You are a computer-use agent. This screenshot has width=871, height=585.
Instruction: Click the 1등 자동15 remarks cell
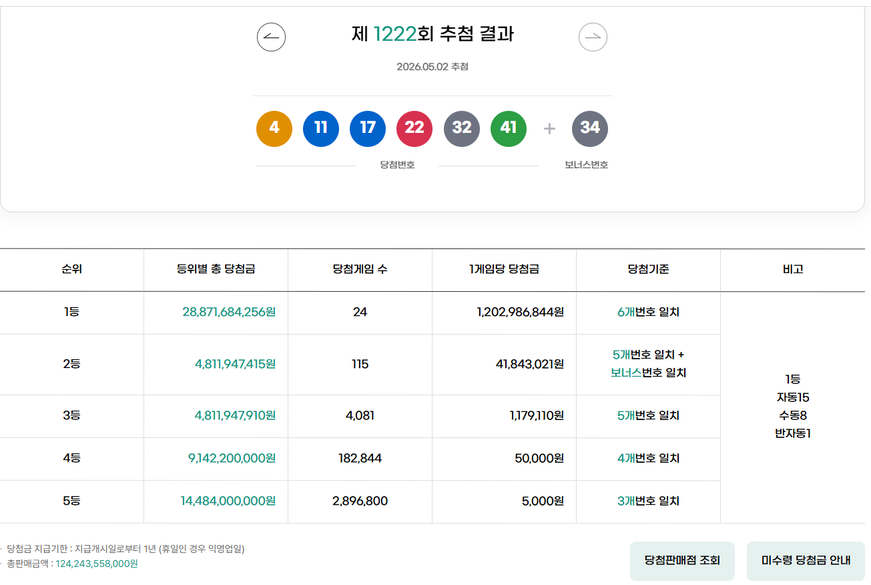793,407
